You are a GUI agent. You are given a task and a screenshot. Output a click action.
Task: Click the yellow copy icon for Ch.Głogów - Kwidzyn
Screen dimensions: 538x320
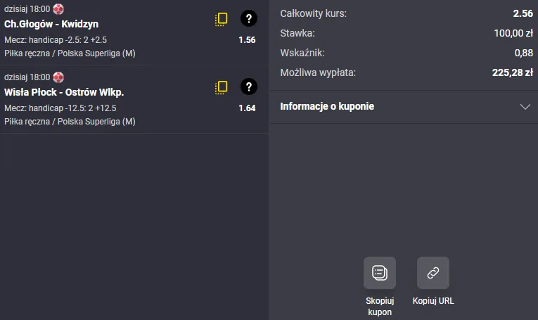pyautogui.click(x=222, y=20)
